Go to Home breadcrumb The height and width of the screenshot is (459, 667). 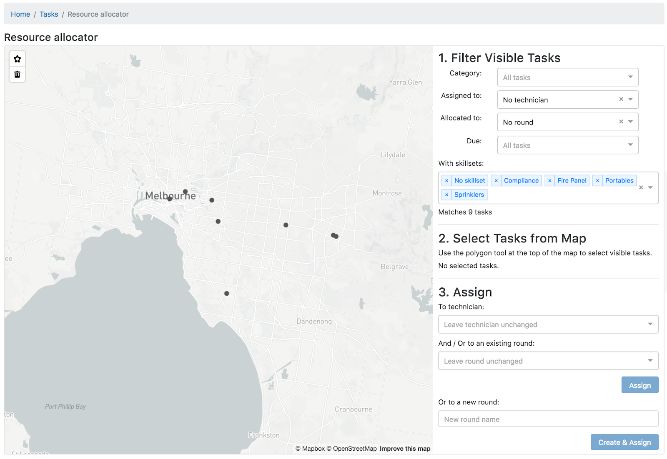point(20,14)
